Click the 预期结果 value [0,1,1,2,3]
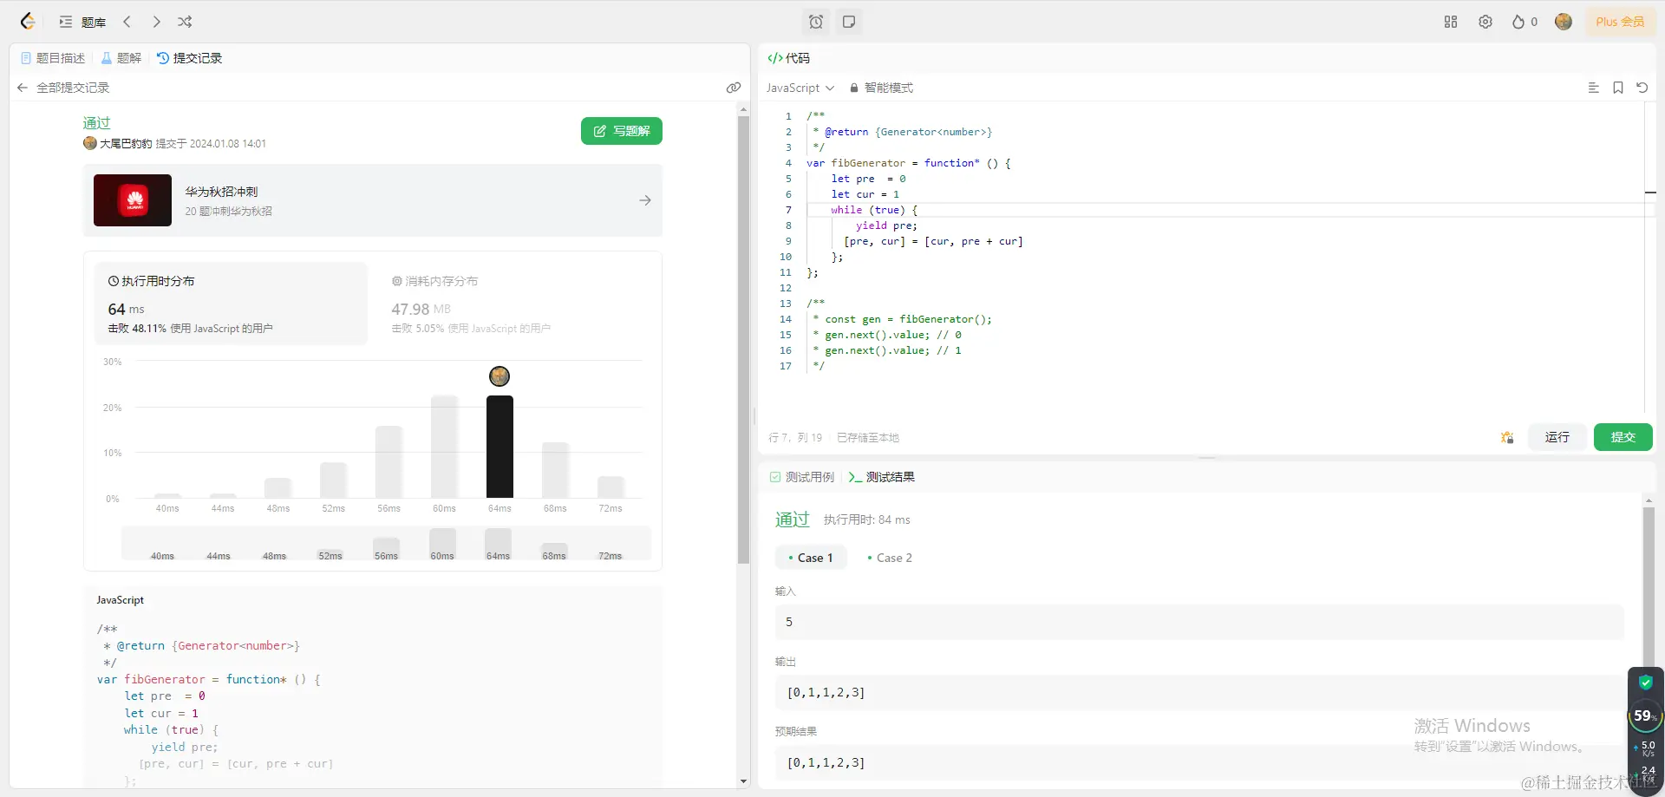Viewport: 1665px width, 797px height. pyautogui.click(x=826, y=763)
